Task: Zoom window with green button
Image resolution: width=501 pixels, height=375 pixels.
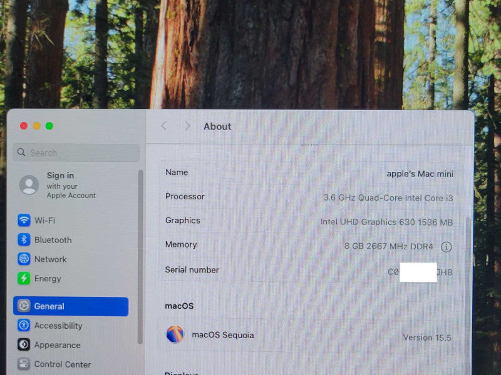Action: point(49,126)
